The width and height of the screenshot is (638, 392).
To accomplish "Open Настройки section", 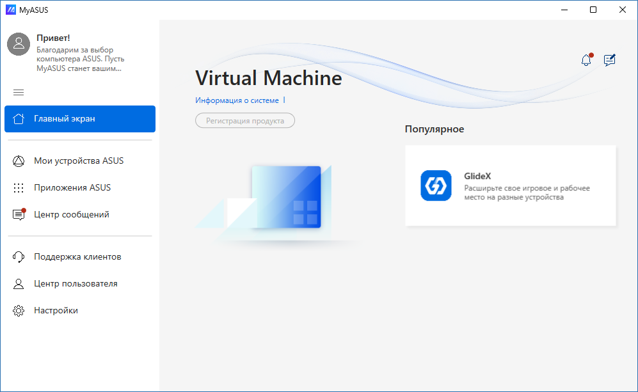I will pos(80,311).
